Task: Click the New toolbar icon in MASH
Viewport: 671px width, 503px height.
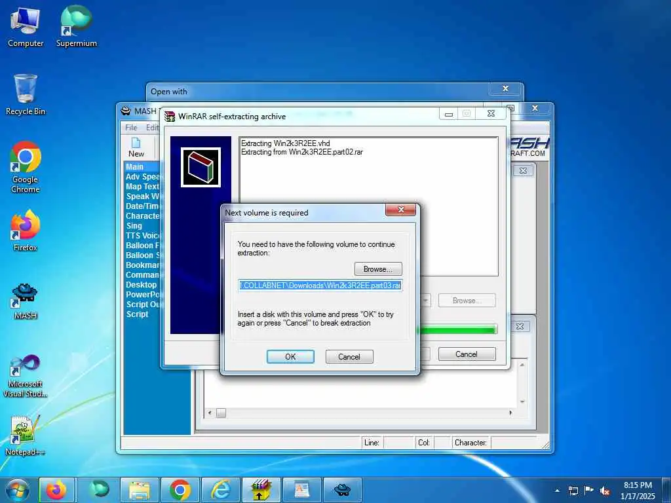Action: pos(136,147)
